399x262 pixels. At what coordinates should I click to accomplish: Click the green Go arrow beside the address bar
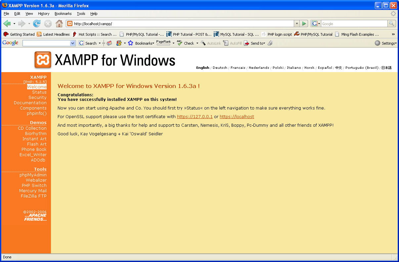(x=304, y=23)
